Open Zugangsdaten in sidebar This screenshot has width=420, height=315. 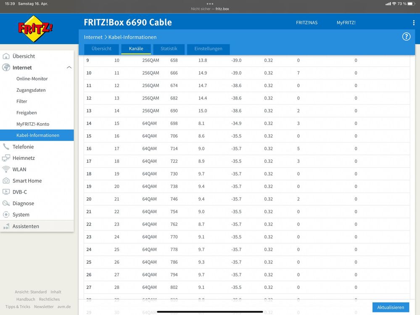point(31,90)
